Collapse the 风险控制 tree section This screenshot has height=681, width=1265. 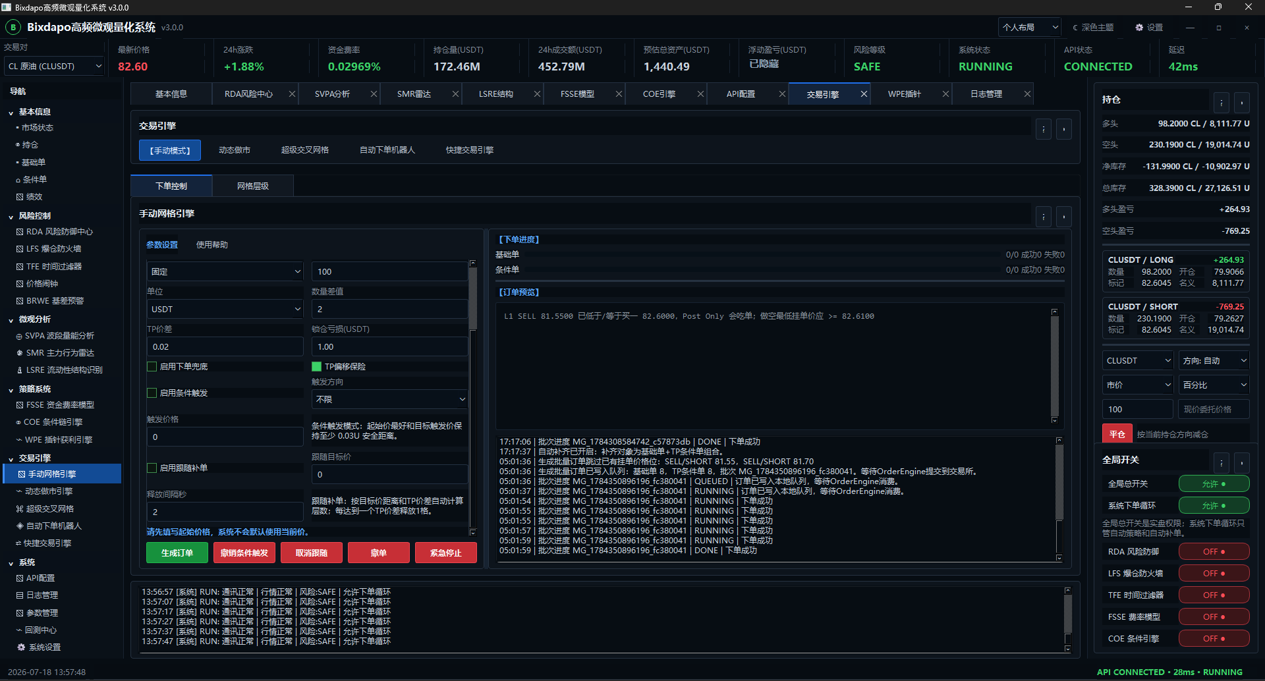[x=11, y=217]
